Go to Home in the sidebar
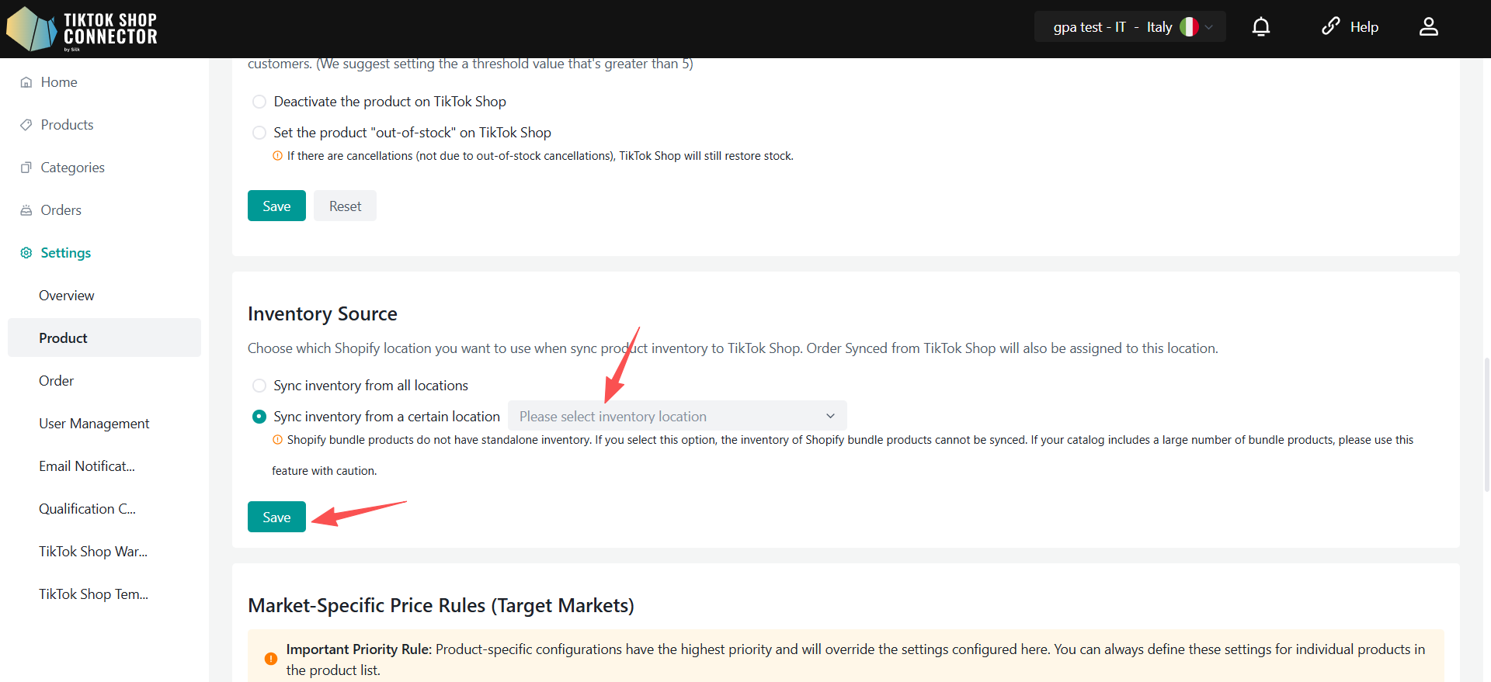 [59, 82]
